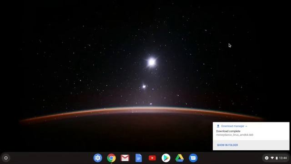Open the 13:44 clock status area
291x164 pixels.
click(283, 158)
